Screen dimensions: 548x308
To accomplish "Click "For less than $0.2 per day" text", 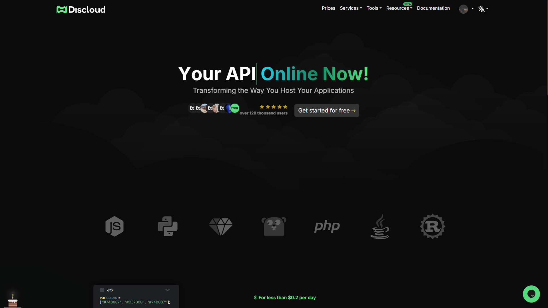I will (287, 297).
